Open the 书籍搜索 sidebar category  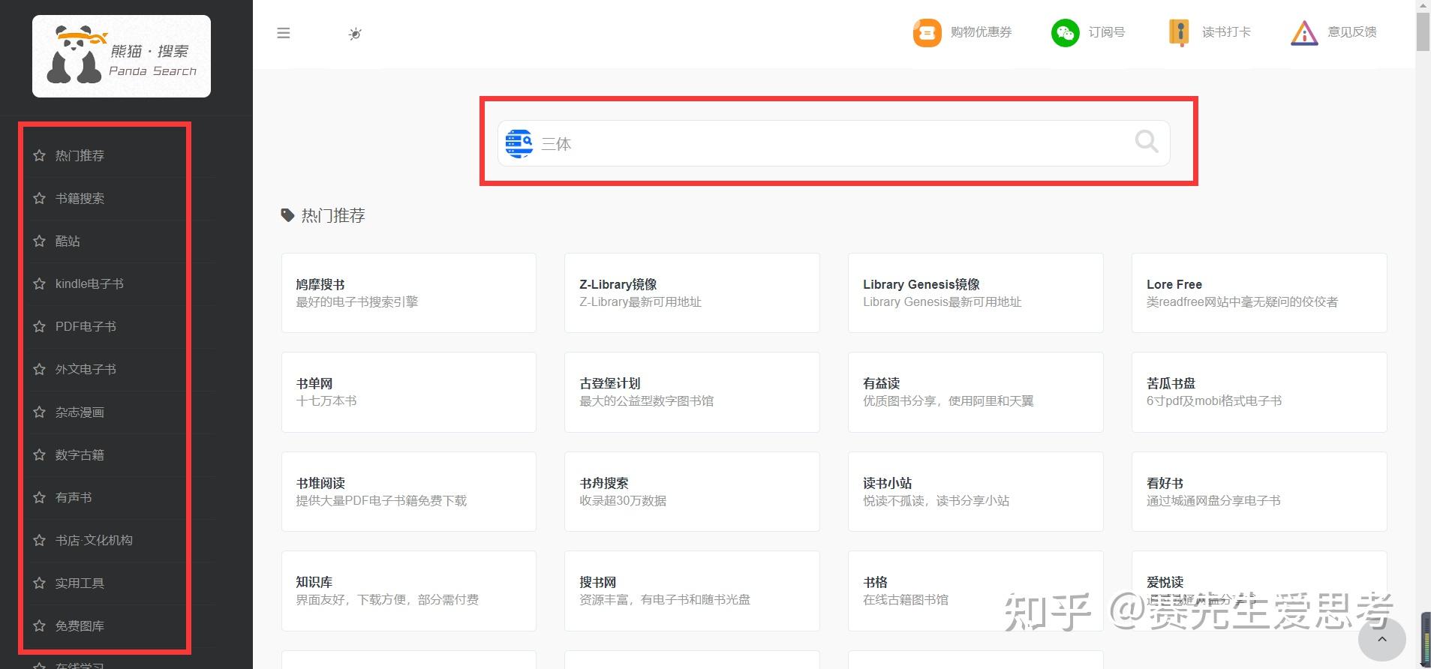(x=80, y=198)
